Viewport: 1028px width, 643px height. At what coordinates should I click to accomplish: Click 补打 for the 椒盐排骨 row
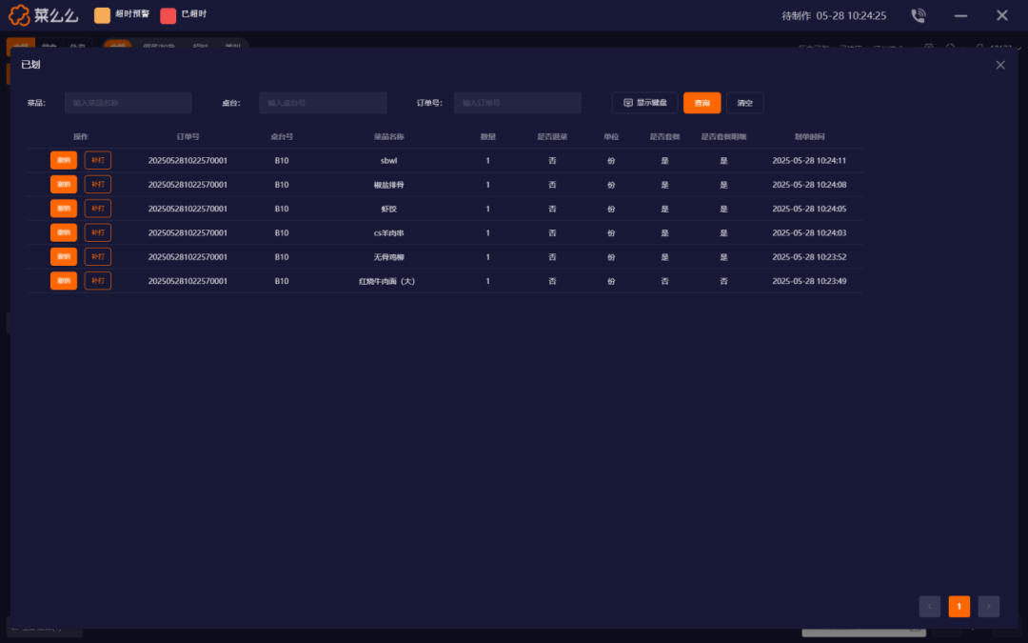pos(97,184)
